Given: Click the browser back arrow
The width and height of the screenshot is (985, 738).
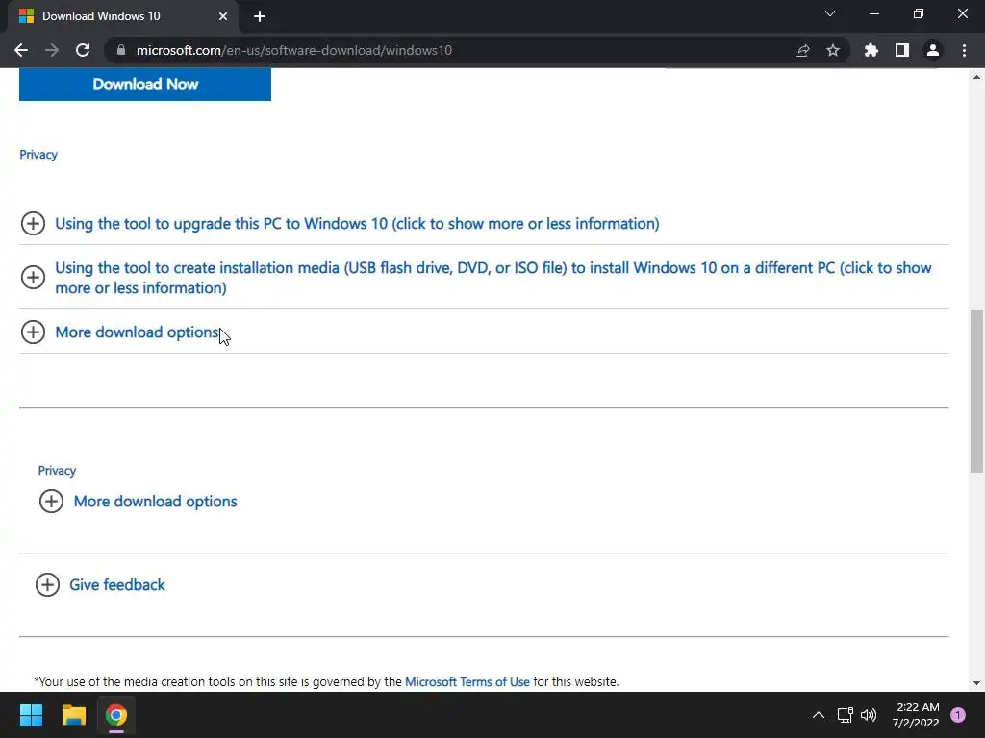Looking at the screenshot, I should coord(21,50).
